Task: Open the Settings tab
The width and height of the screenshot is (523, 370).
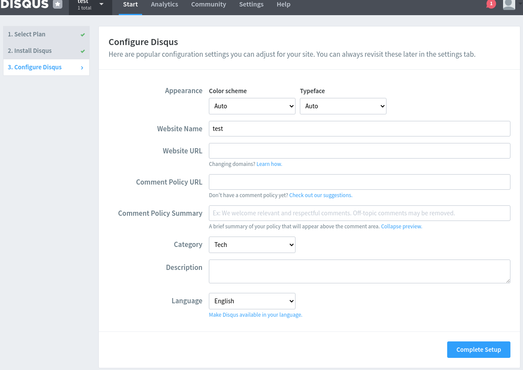Action: pyautogui.click(x=251, y=5)
